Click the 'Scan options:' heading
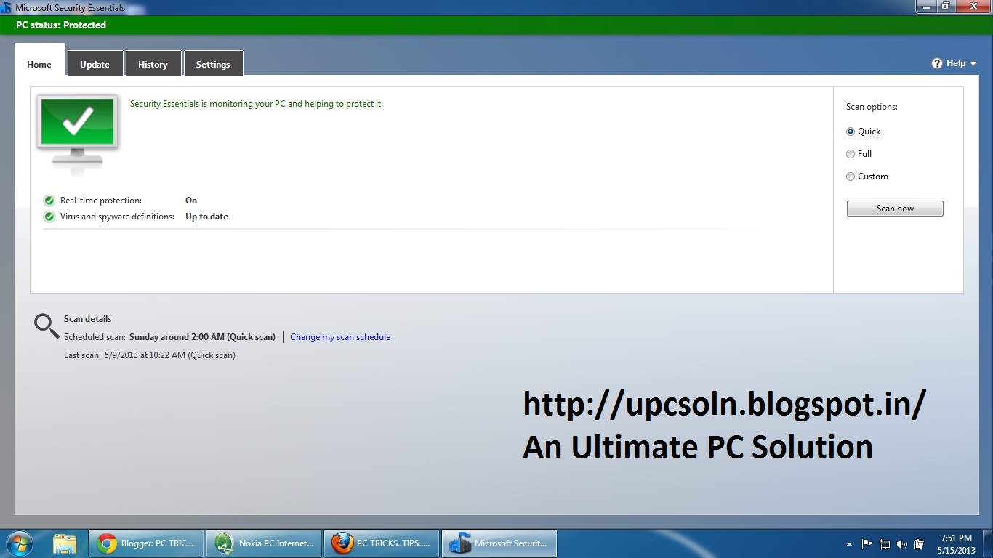This screenshot has height=558, width=993. click(872, 107)
